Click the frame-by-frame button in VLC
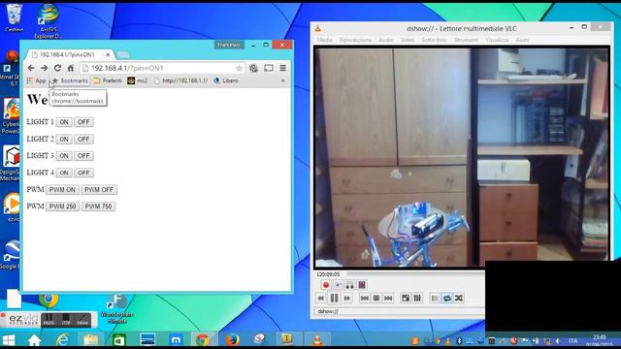This screenshot has height=349, width=621. click(362, 285)
